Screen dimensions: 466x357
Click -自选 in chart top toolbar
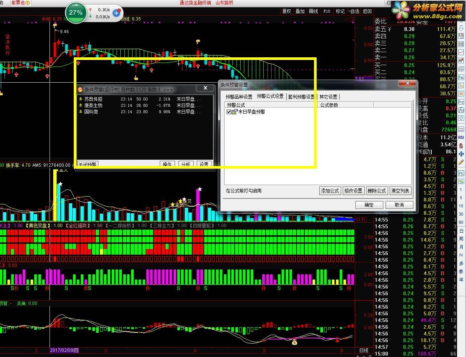354,11
